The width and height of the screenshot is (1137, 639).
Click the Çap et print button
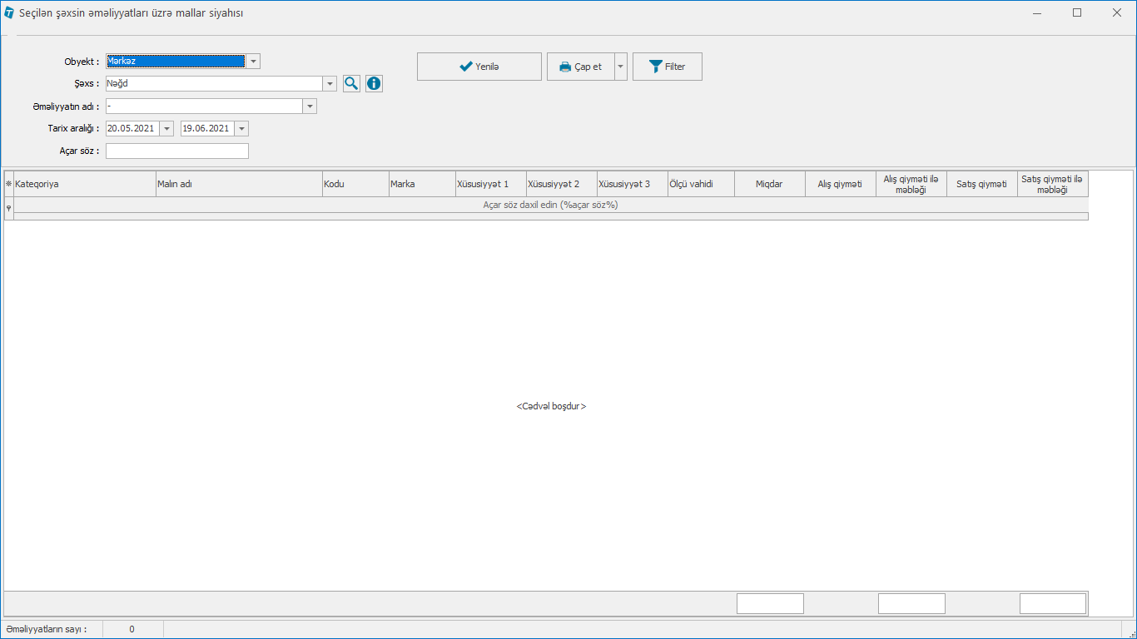point(580,67)
